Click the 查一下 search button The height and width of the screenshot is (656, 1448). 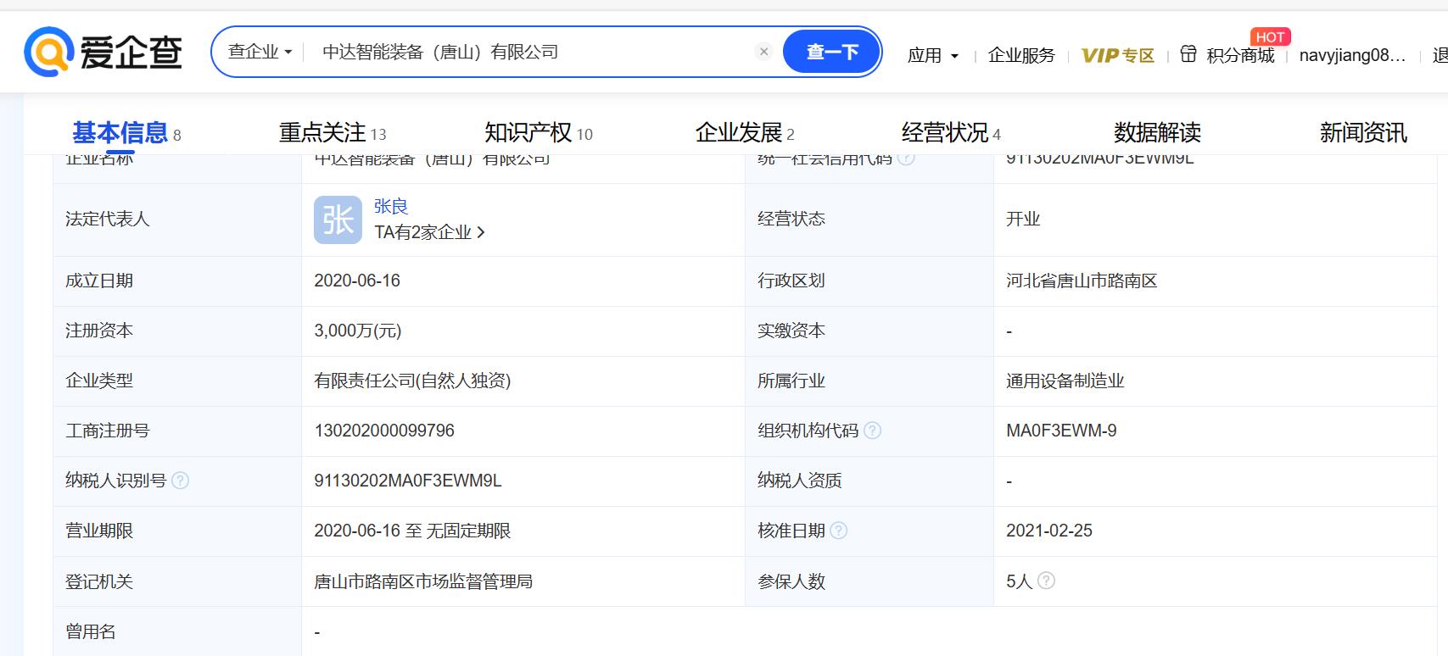[831, 52]
